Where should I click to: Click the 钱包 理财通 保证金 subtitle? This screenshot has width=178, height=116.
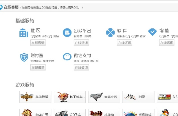(x=86, y=61)
